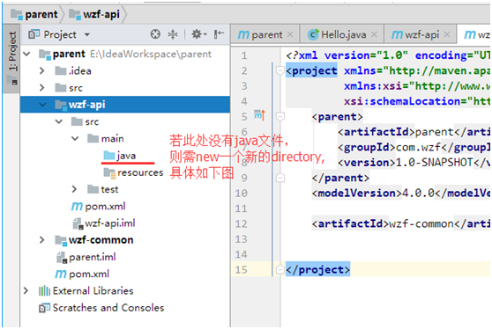This screenshot has width=492, height=329.
Task: Collapse the main folder
Action: [75, 138]
